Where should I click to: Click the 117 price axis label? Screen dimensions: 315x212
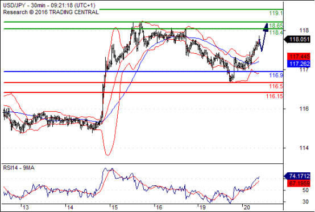pos(304,70)
